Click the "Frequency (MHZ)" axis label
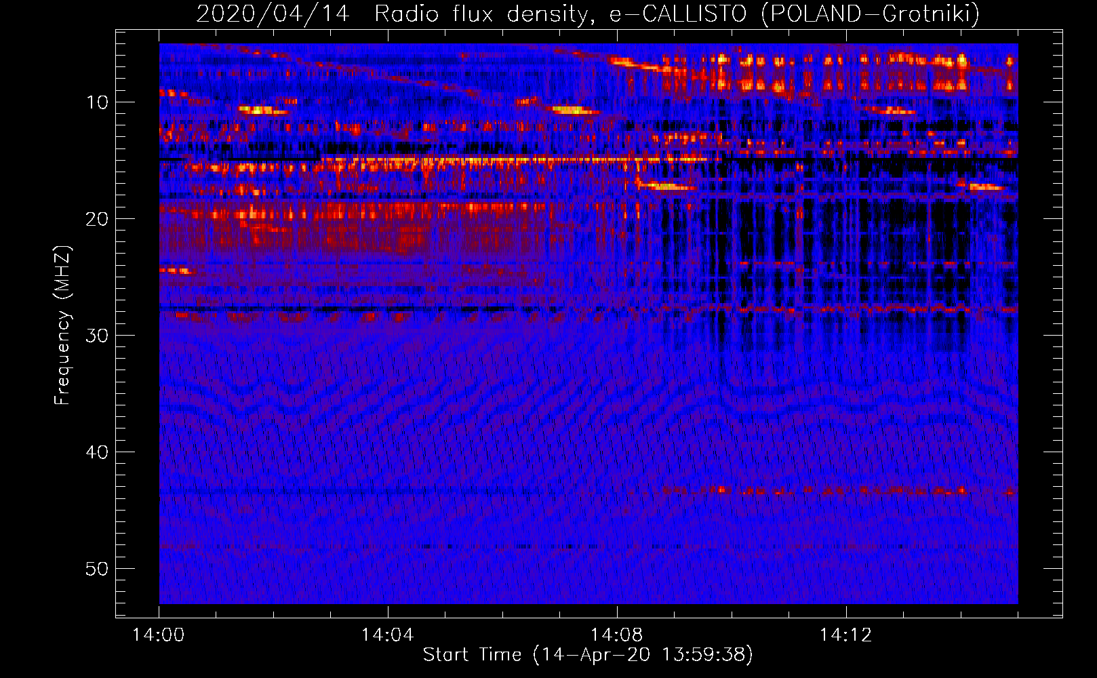Image resolution: width=1097 pixels, height=678 pixels. pos(62,325)
